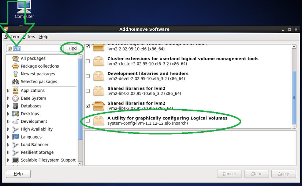Click the Scalable Filesystem Support label
The image size is (302, 186).
(x=48, y=160)
